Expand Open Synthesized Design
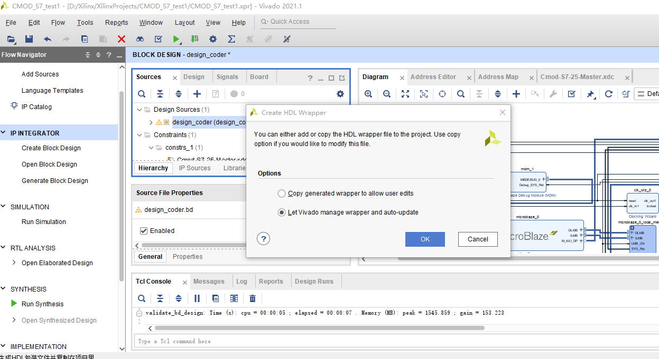The image size is (659, 359). [x=14, y=320]
